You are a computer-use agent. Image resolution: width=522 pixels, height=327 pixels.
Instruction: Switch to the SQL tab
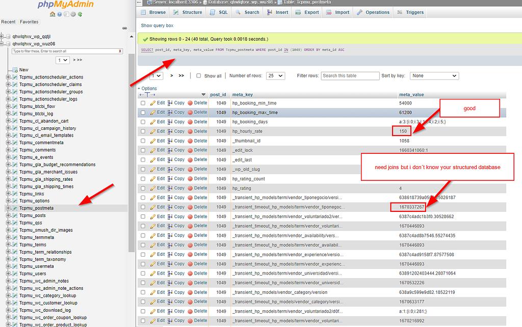218,12
